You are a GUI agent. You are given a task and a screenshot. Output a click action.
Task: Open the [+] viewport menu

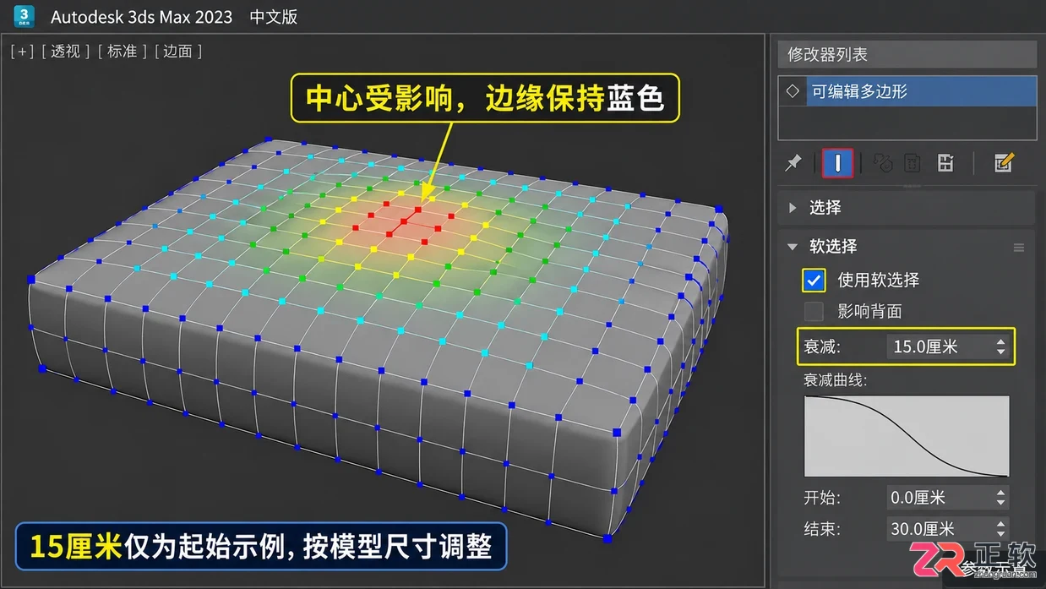click(22, 51)
